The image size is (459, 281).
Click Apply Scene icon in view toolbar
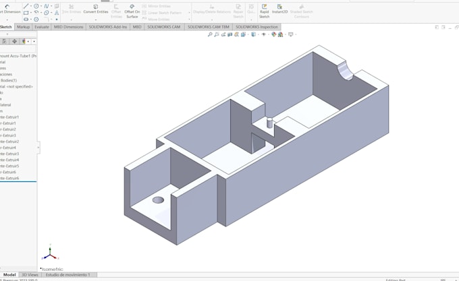[280, 34]
